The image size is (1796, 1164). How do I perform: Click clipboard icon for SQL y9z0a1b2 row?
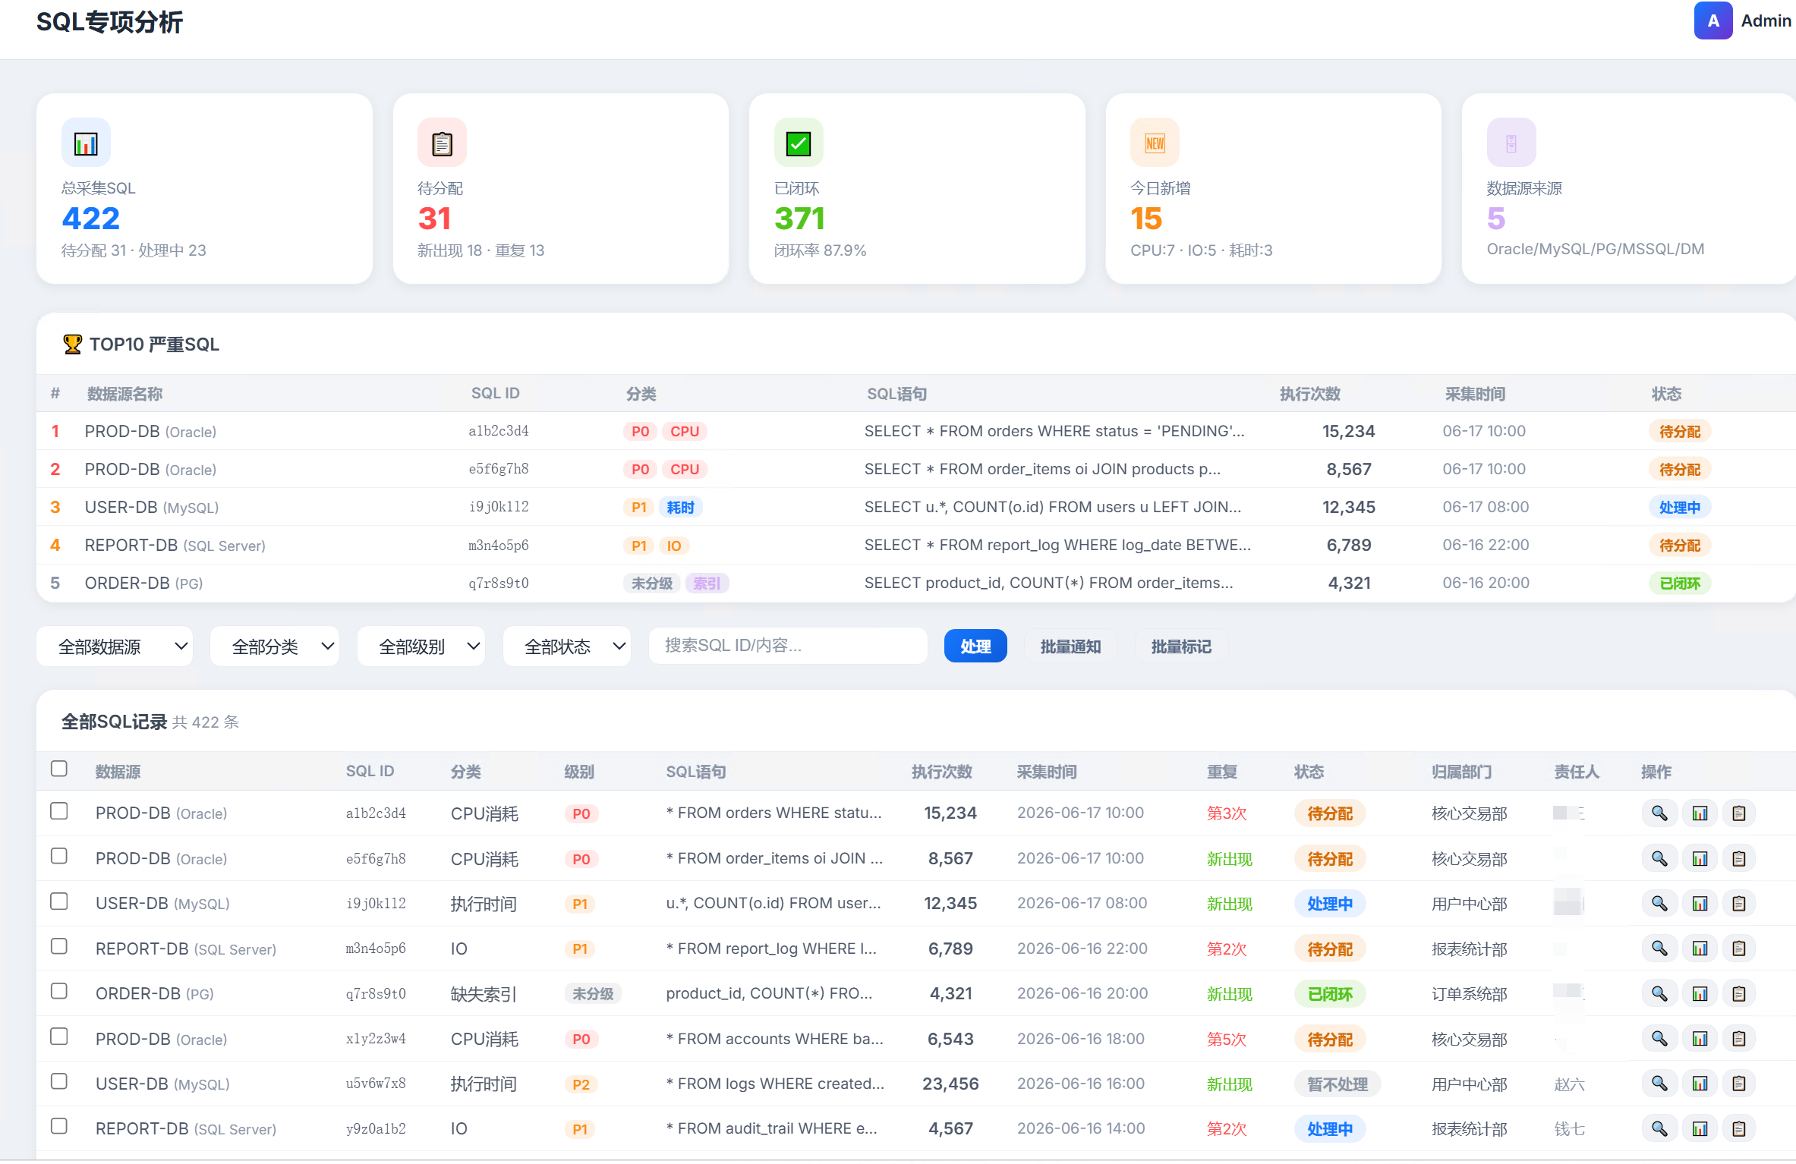point(1739,1128)
